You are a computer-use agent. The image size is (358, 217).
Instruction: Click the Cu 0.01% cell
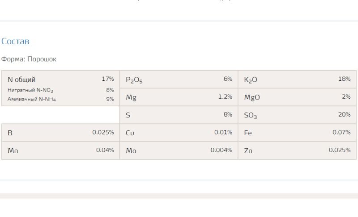tap(179, 133)
